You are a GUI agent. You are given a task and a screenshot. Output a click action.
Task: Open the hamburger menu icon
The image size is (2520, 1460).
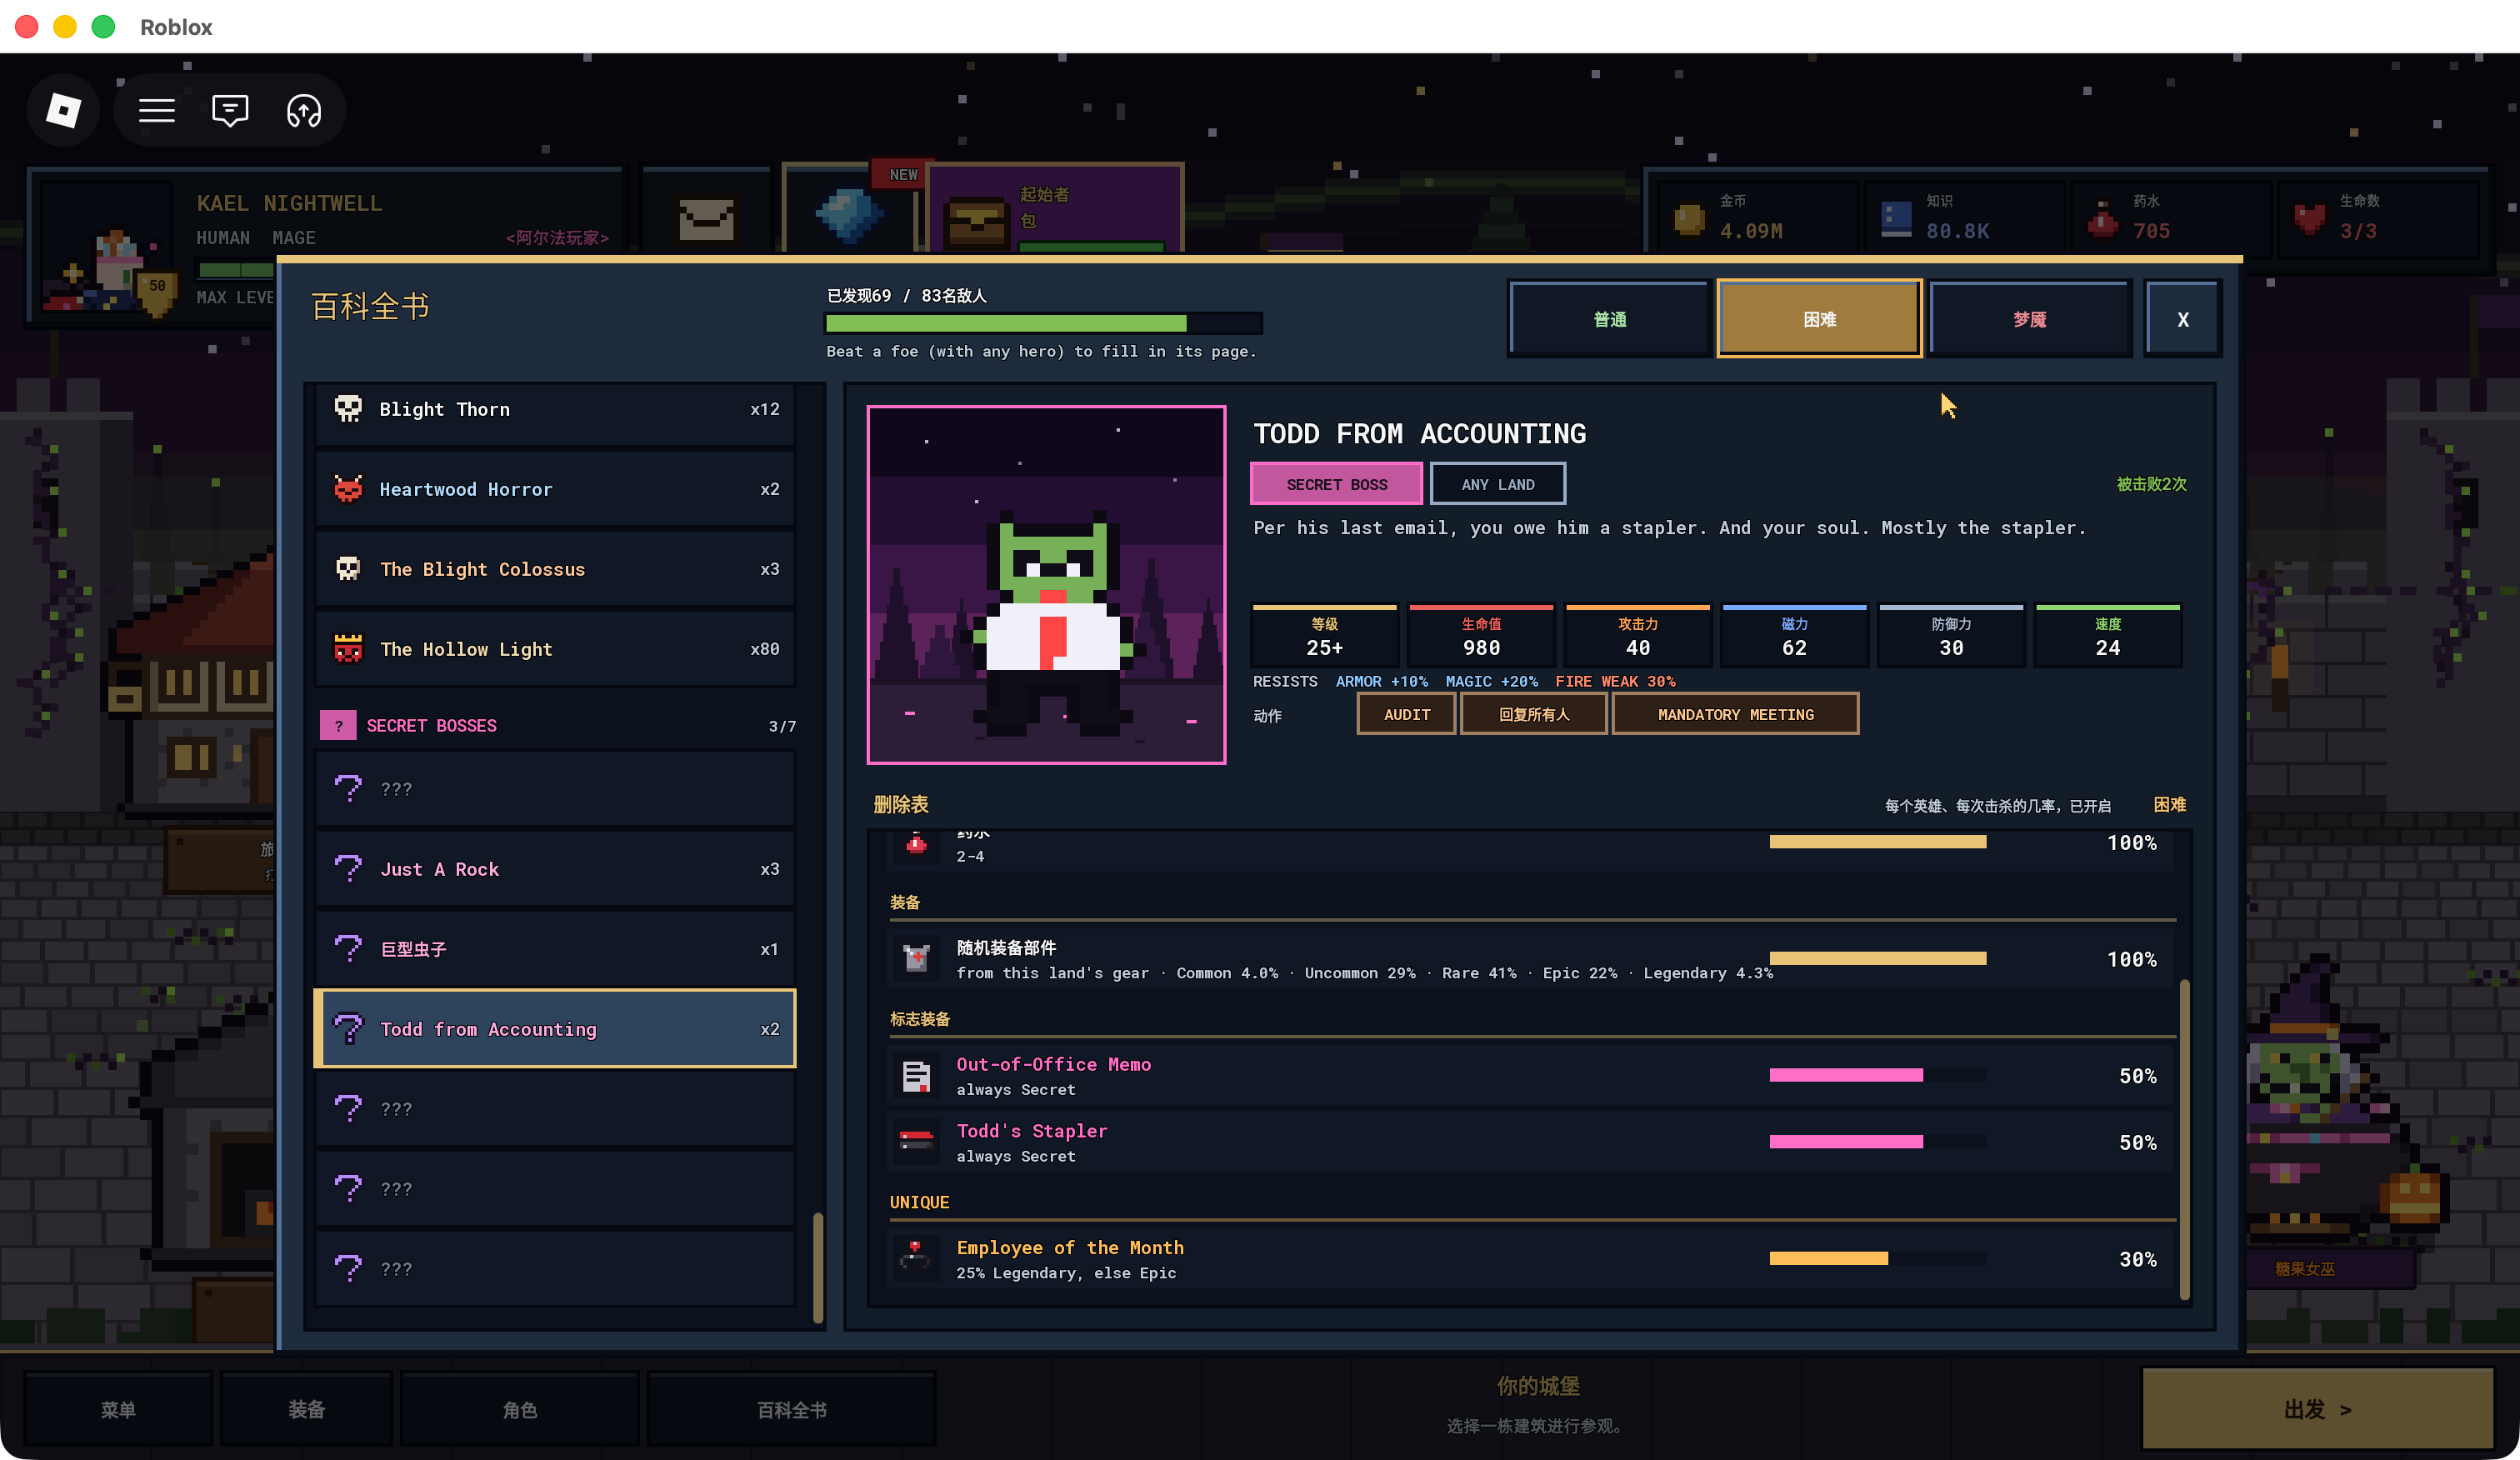(x=156, y=110)
